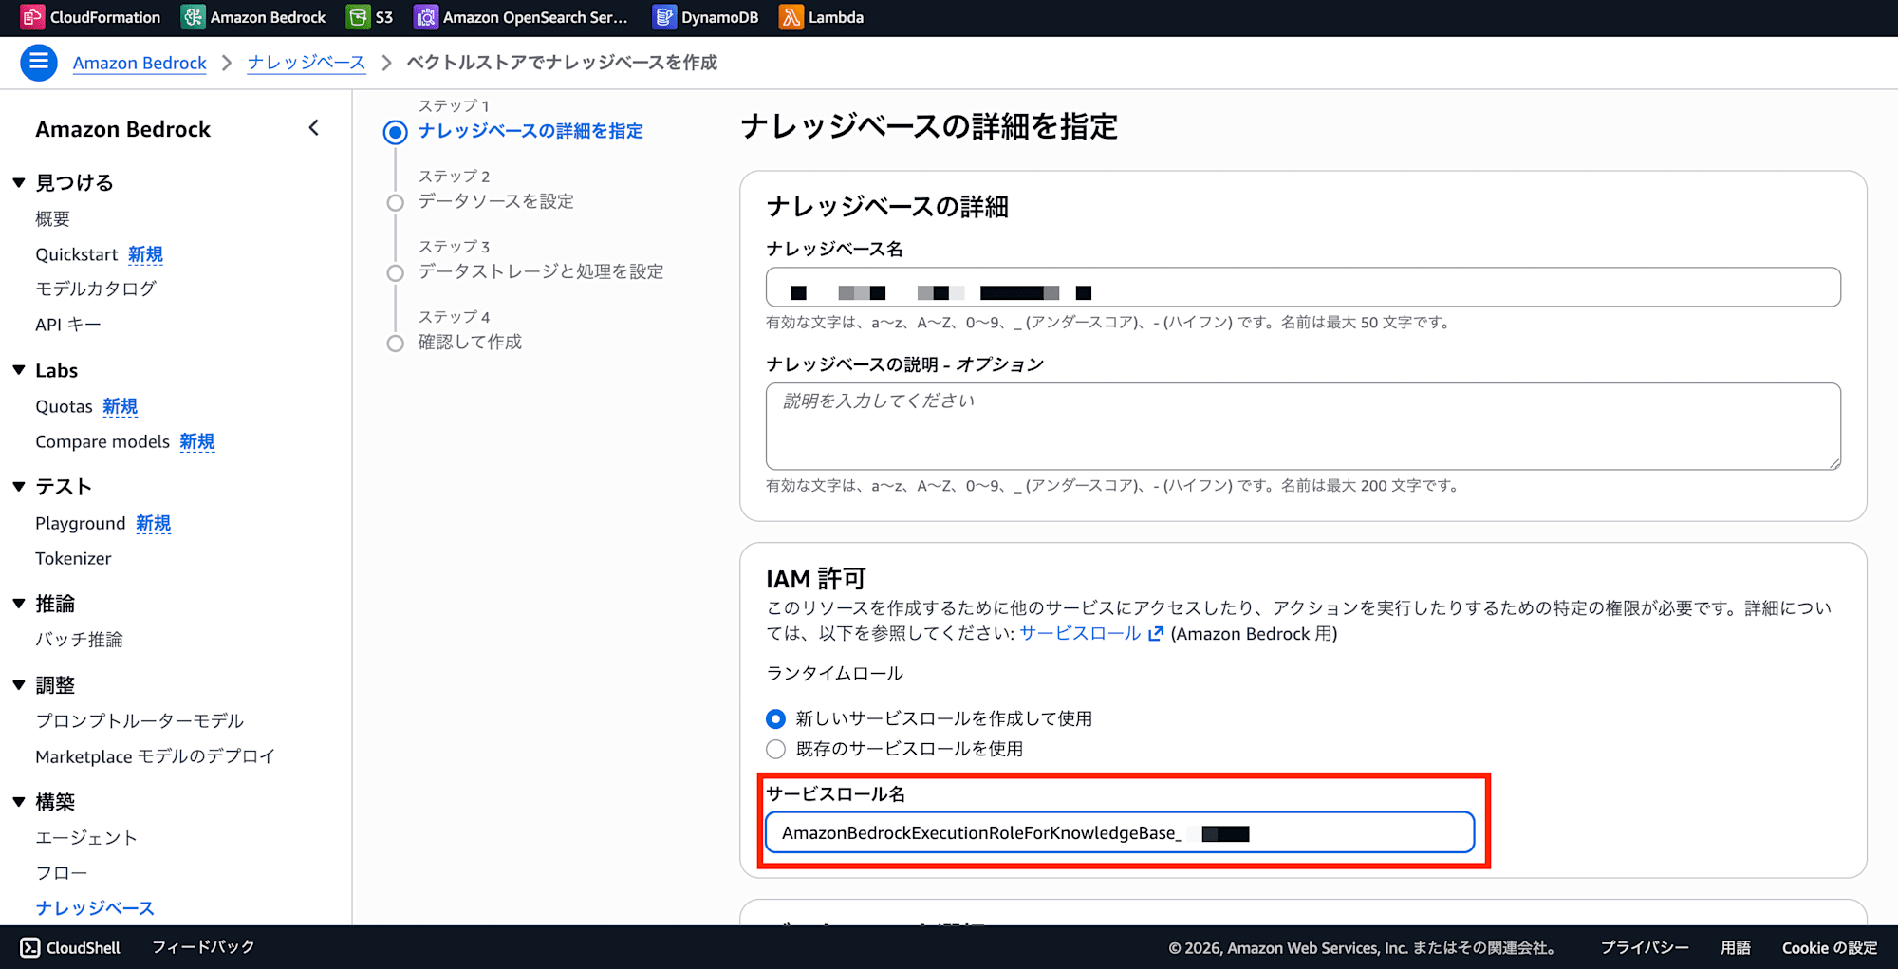Select the step 1 indicator circle
The image size is (1898, 969).
pos(396,132)
